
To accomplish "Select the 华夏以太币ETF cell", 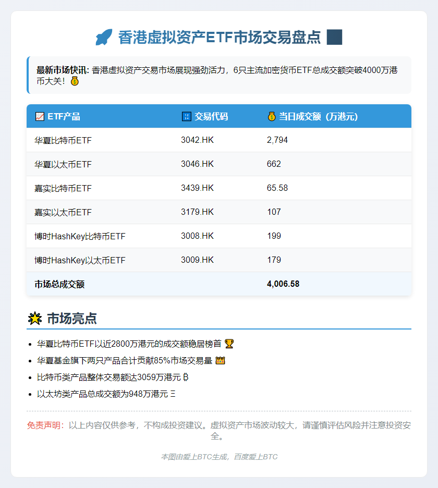I will point(63,164).
